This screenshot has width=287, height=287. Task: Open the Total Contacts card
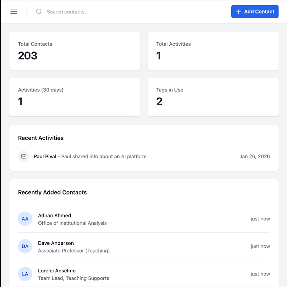(x=75, y=51)
